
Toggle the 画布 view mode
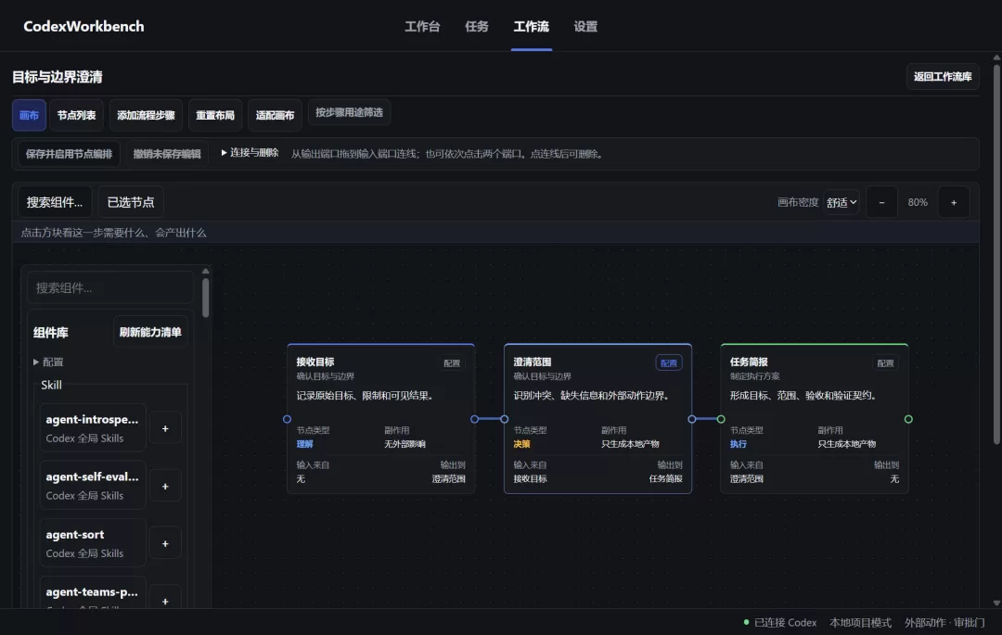[x=29, y=115]
